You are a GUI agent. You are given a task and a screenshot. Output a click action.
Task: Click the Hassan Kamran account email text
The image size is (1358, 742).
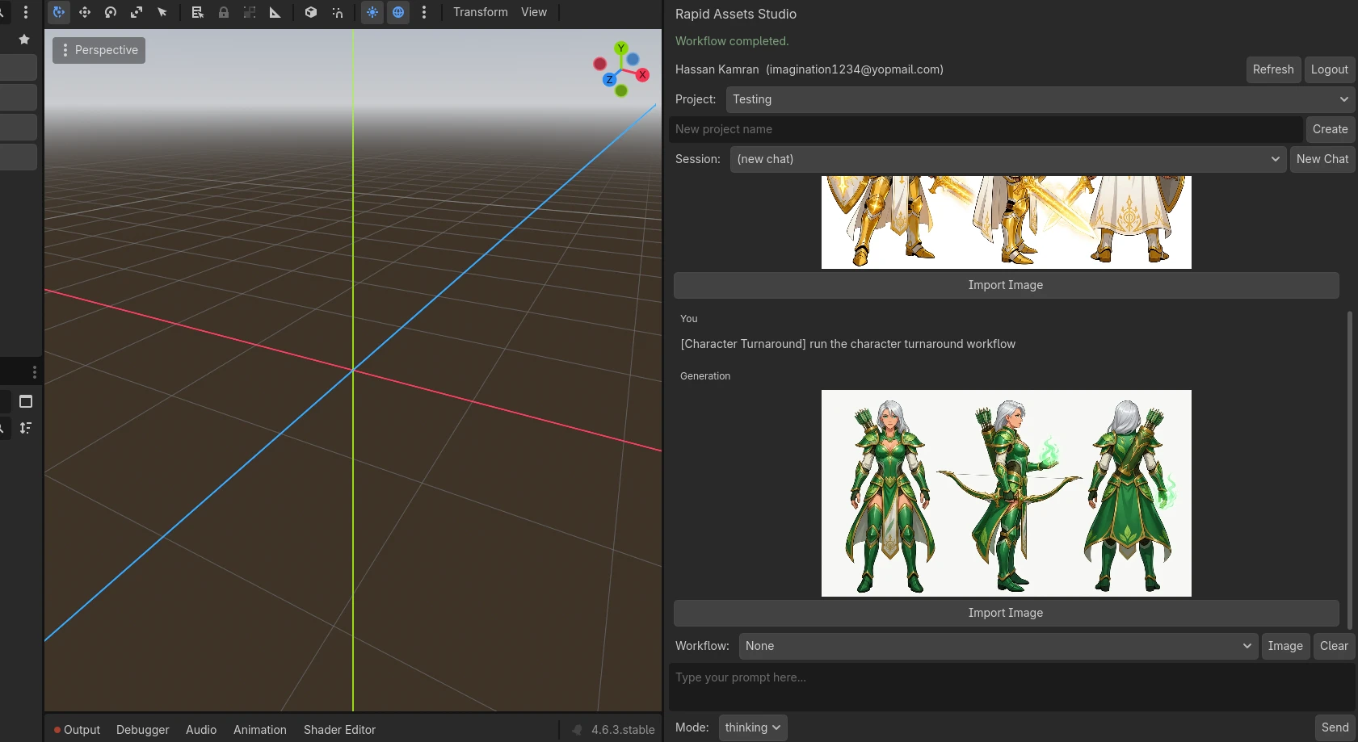pos(855,69)
